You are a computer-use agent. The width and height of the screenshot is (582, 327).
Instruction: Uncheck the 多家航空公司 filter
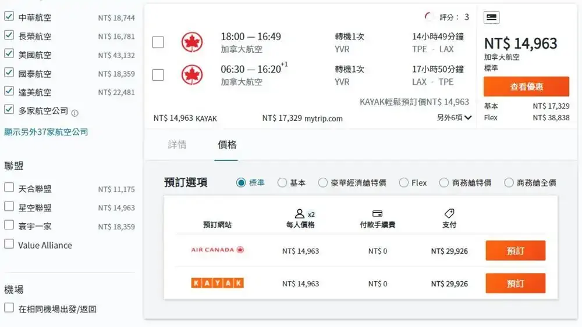click(x=9, y=110)
